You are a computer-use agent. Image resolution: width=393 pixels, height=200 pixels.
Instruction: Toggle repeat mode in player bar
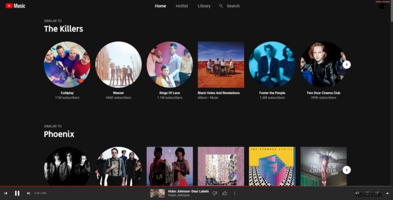(x=367, y=193)
